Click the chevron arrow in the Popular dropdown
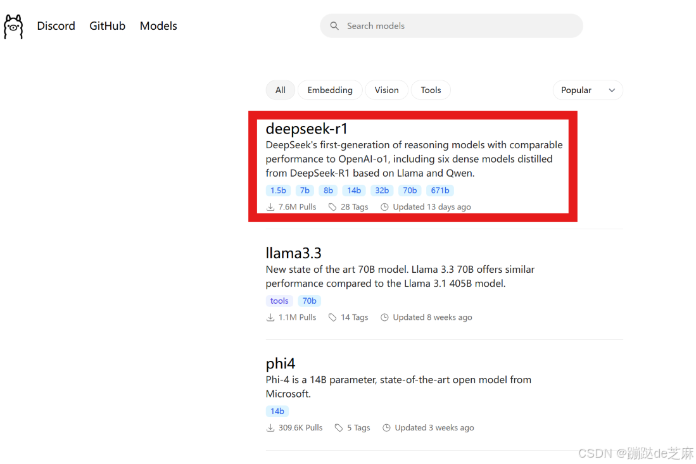Viewport: 696px width, 464px height. tap(612, 90)
